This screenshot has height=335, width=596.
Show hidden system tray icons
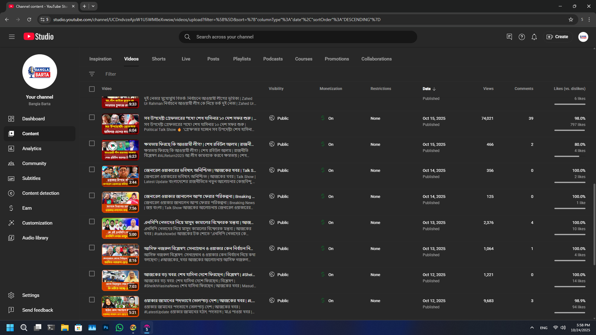532,328
